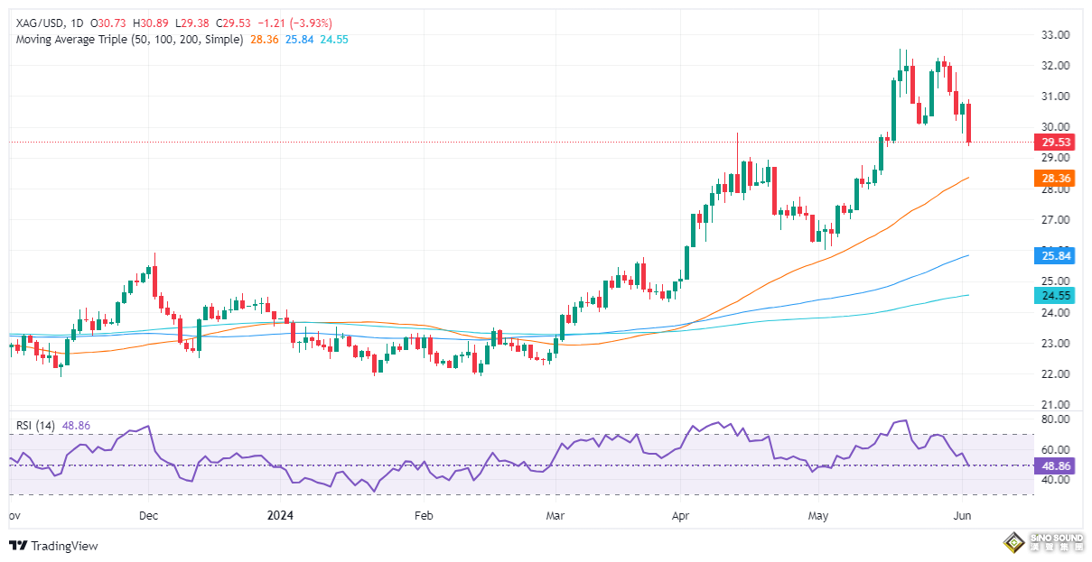Viewport: 1092px width, 562px height.
Task: Click the TradingView logo
Action: 52,546
